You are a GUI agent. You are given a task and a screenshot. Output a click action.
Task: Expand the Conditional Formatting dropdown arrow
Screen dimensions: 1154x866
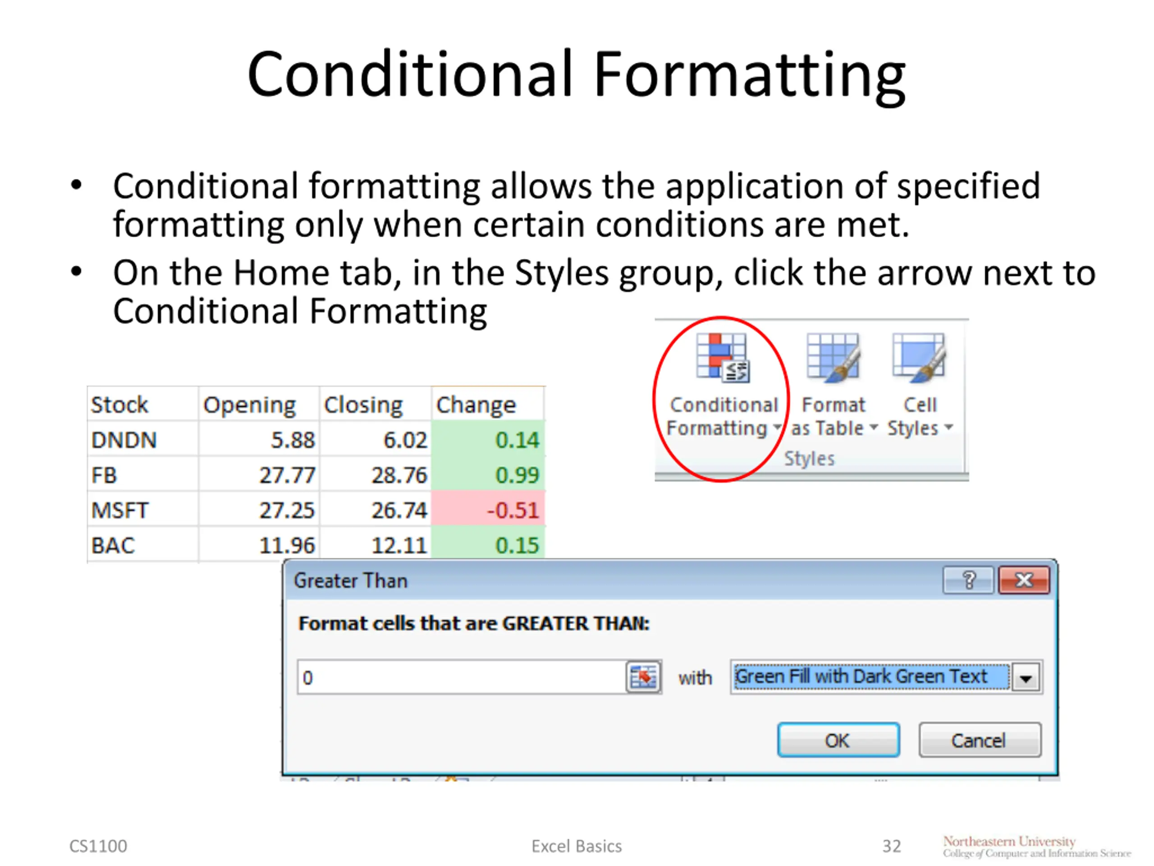tap(777, 428)
